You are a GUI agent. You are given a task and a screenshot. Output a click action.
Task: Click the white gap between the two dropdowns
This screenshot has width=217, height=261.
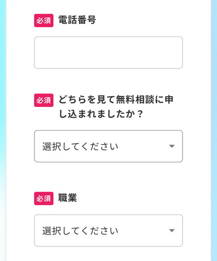pos(108,177)
